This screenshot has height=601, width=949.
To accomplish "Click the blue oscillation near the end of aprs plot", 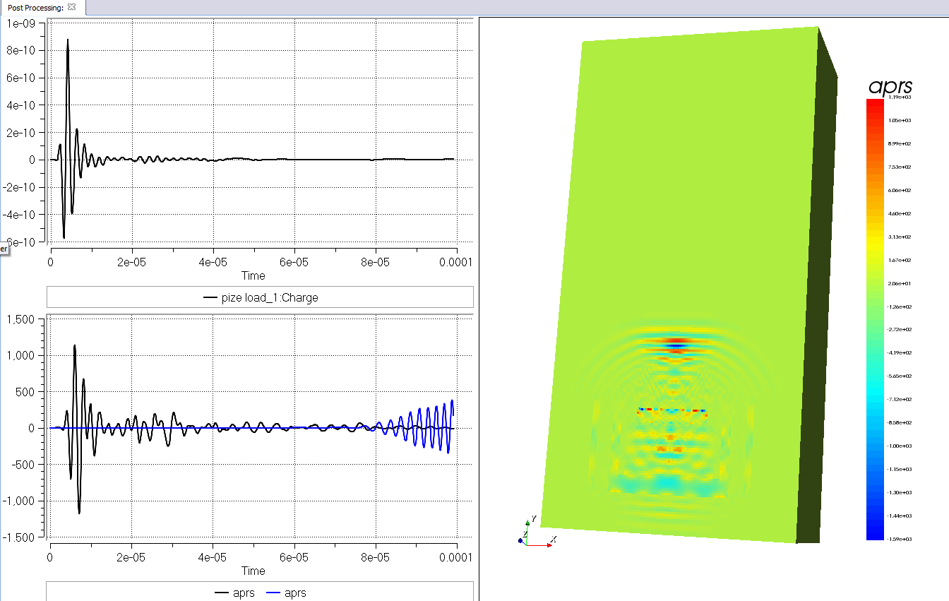I will (x=431, y=427).
